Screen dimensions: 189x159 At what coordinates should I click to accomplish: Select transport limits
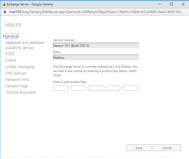17,80
